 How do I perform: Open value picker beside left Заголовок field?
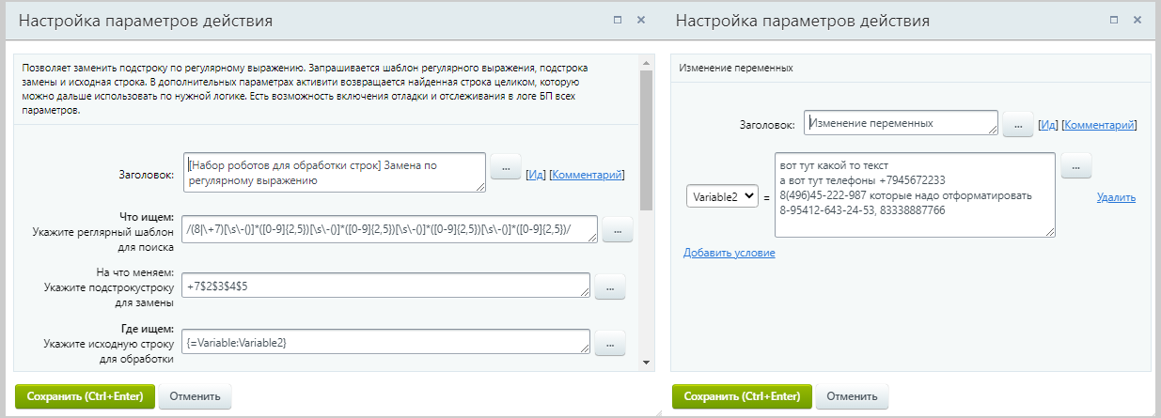tap(506, 167)
